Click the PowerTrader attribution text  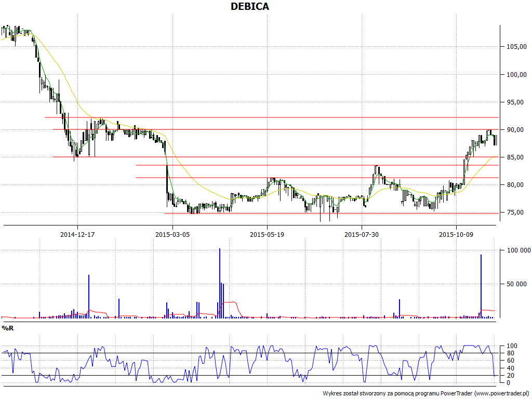(425, 393)
